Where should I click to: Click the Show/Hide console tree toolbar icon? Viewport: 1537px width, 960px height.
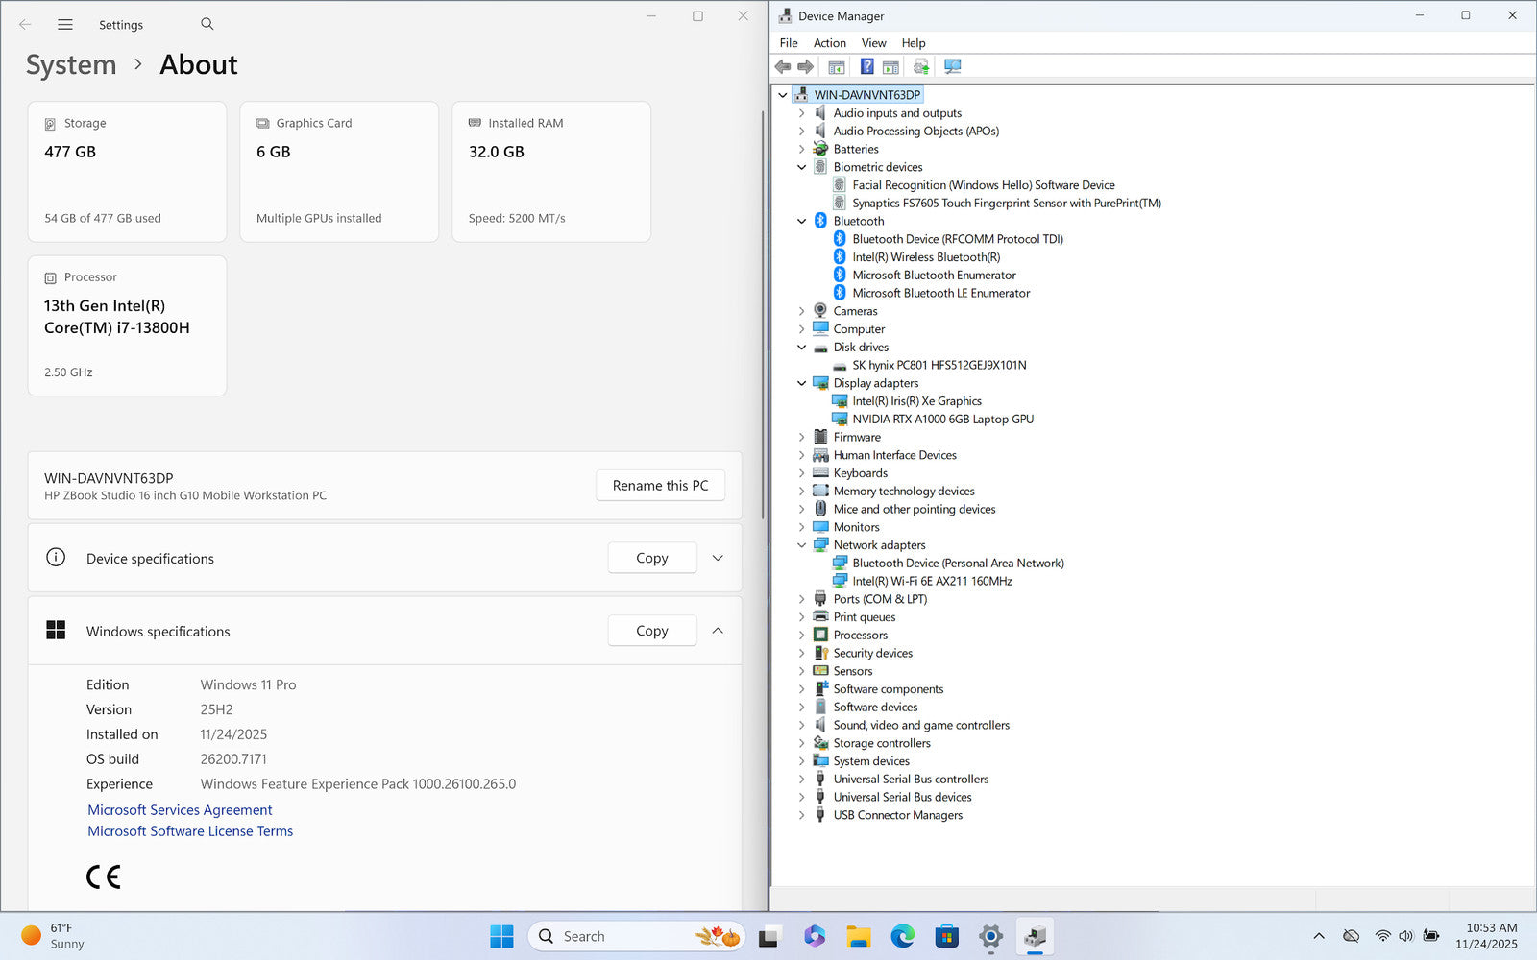837,66
